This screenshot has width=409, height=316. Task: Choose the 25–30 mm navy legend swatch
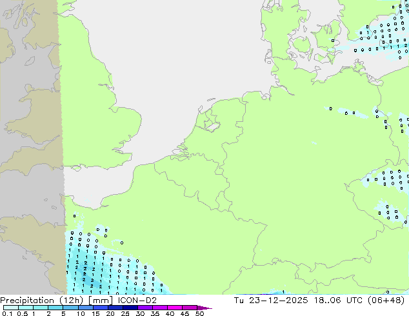130,308
